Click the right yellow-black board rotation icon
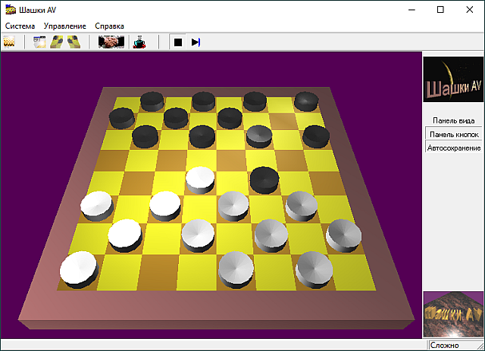Image resolution: width=485 pixels, height=351 pixels. (x=74, y=42)
